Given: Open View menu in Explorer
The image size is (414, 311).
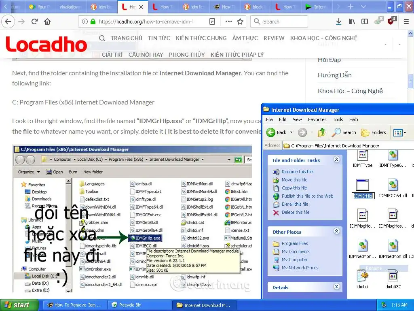Looking at the screenshot, I should coord(297,119).
